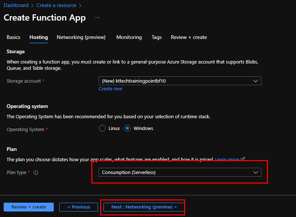Click Next : Networking (preview) button
296x217 pixels.
tap(144, 207)
